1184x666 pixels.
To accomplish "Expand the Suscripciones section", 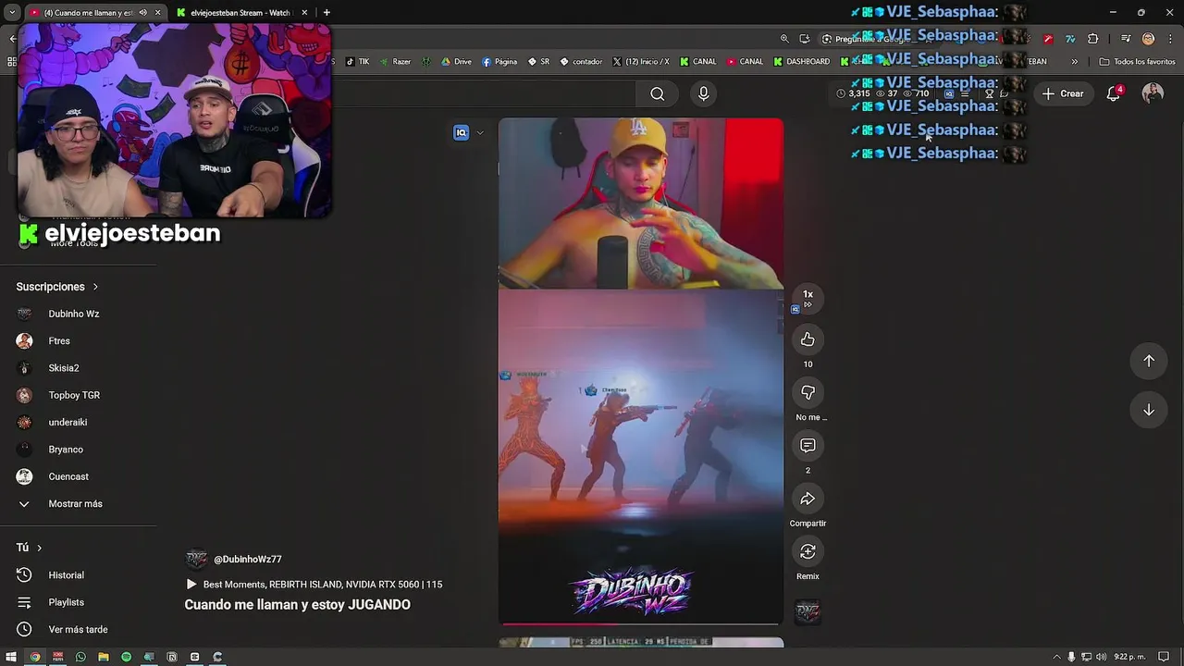I will [x=57, y=287].
